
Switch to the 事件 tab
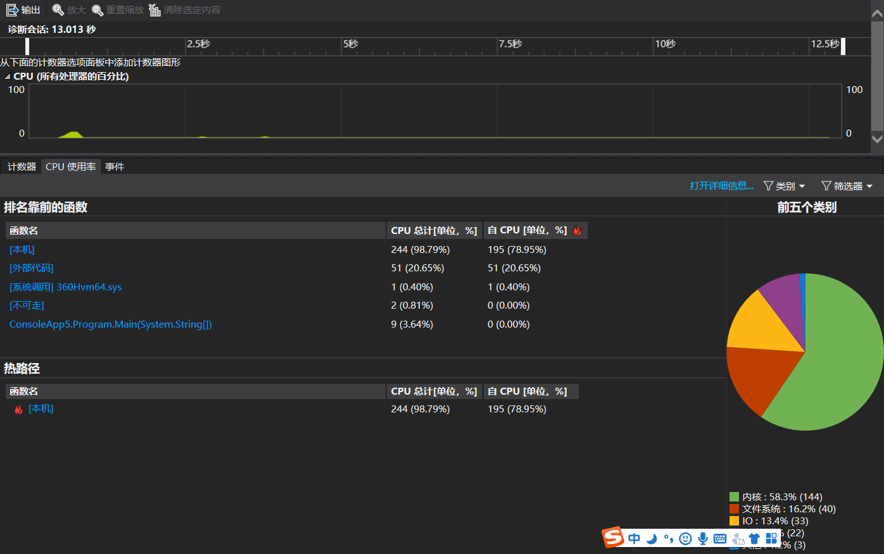tap(115, 166)
